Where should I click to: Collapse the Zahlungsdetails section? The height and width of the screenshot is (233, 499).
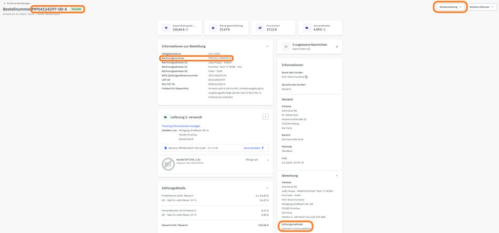click(267, 188)
